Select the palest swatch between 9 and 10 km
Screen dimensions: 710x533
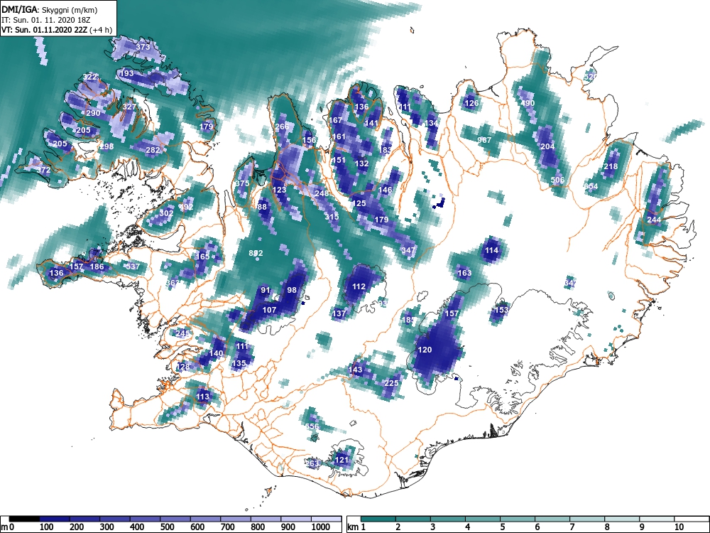[657, 519]
